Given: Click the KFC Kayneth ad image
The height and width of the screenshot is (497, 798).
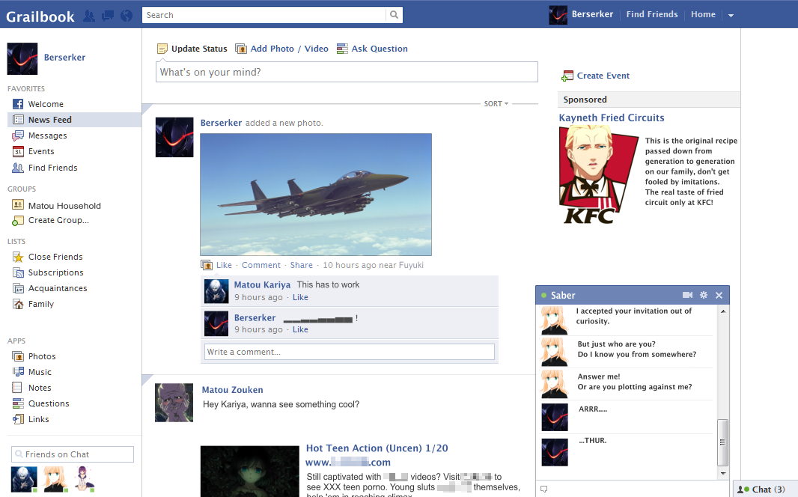Looking at the screenshot, I should (598, 175).
